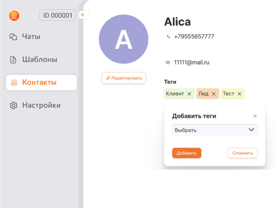Click phone number +79555657777

point(194,36)
